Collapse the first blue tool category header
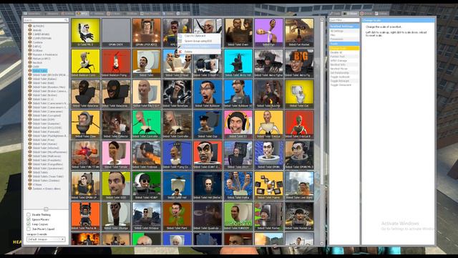Image resolution: width=458 pixels, height=258 pixels. pos(344,27)
